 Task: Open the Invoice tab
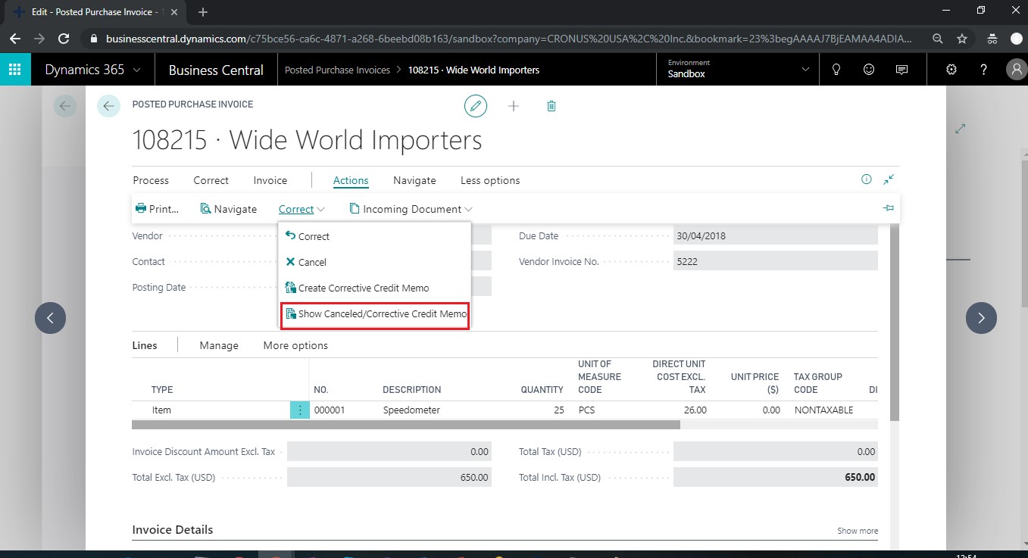coord(270,180)
